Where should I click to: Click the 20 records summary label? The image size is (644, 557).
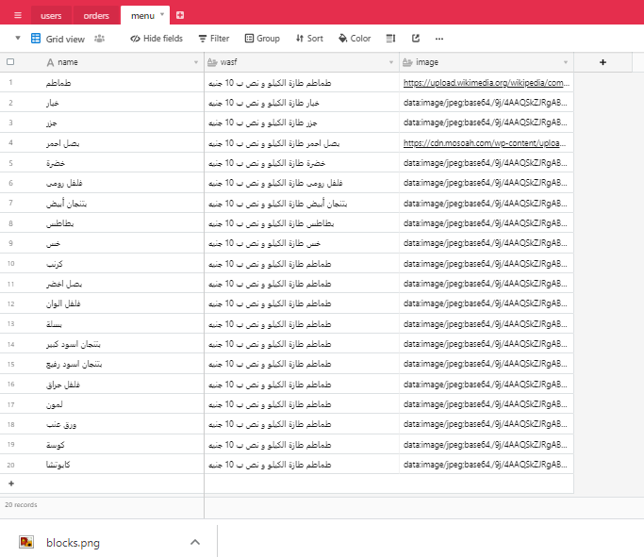(21, 505)
